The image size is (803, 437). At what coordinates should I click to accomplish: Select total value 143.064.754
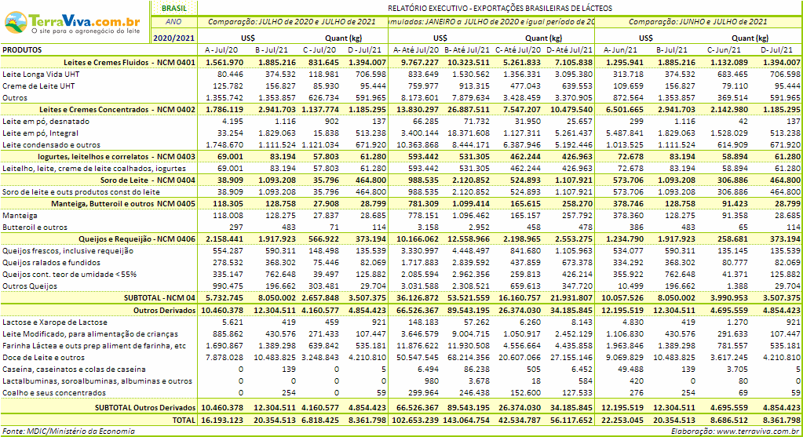click(466, 420)
